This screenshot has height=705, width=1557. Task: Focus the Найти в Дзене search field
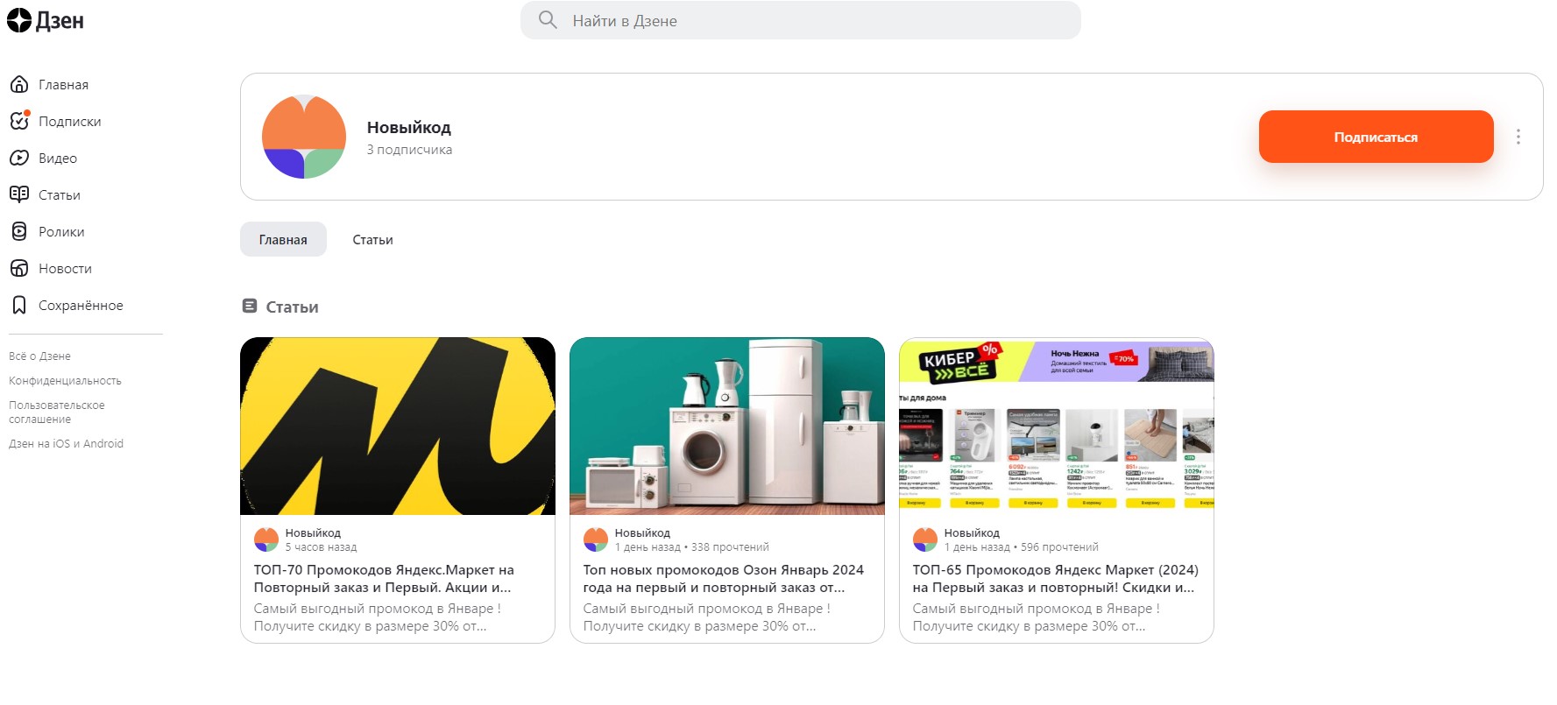[815, 21]
